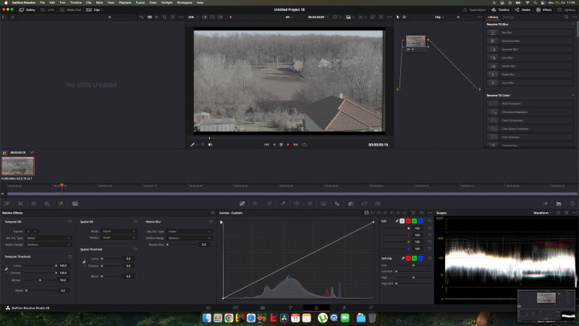Select the Gaussian Blur effect
This screenshot has width=579, height=326.
point(530,49)
